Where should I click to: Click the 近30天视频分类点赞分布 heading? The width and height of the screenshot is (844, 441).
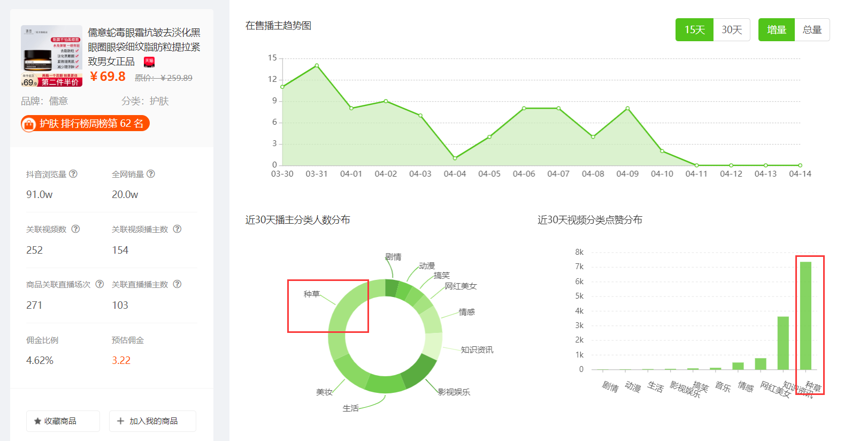[590, 219]
